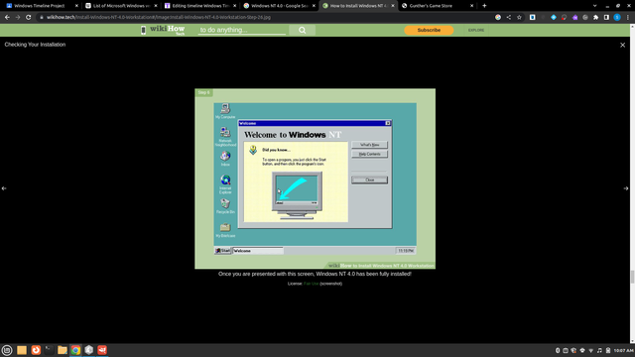Click the red app icon in taskbar
Image resolution: width=635 pixels, height=357 pixels.
pyautogui.click(x=102, y=350)
